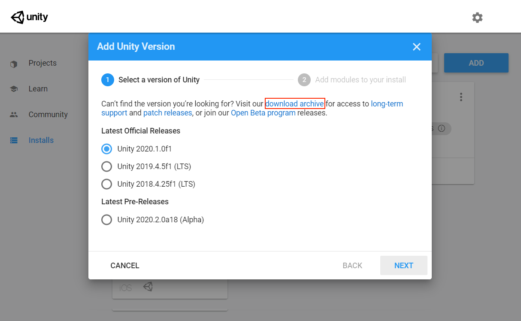Screen dimensions: 521x321
Task: Close the Add Unity Version dialog
Action: 416,47
